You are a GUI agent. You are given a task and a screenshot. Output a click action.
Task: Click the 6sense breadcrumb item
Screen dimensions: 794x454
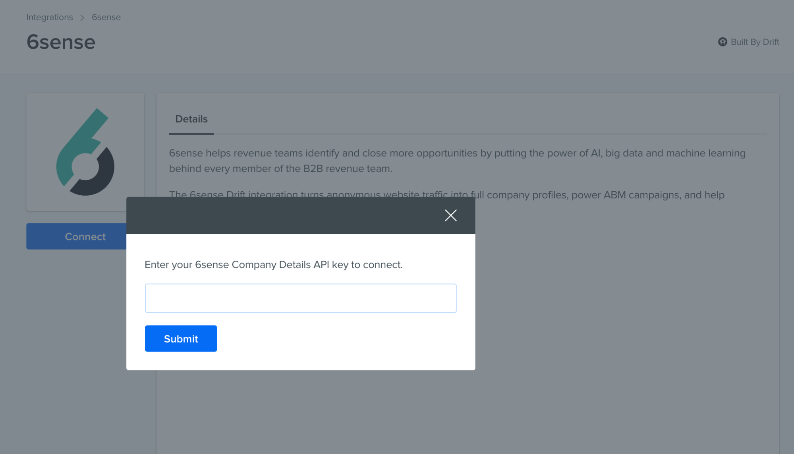pyautogui.click(x=106, y=17)
